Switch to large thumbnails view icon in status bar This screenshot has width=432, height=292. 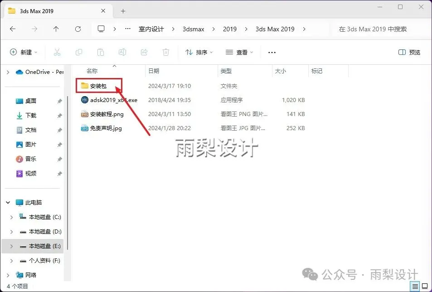(x=425, y=286)
